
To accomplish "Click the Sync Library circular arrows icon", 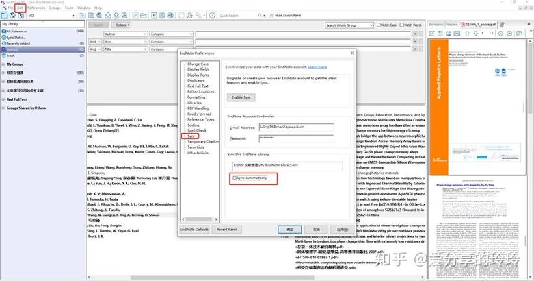I will 181,16.
